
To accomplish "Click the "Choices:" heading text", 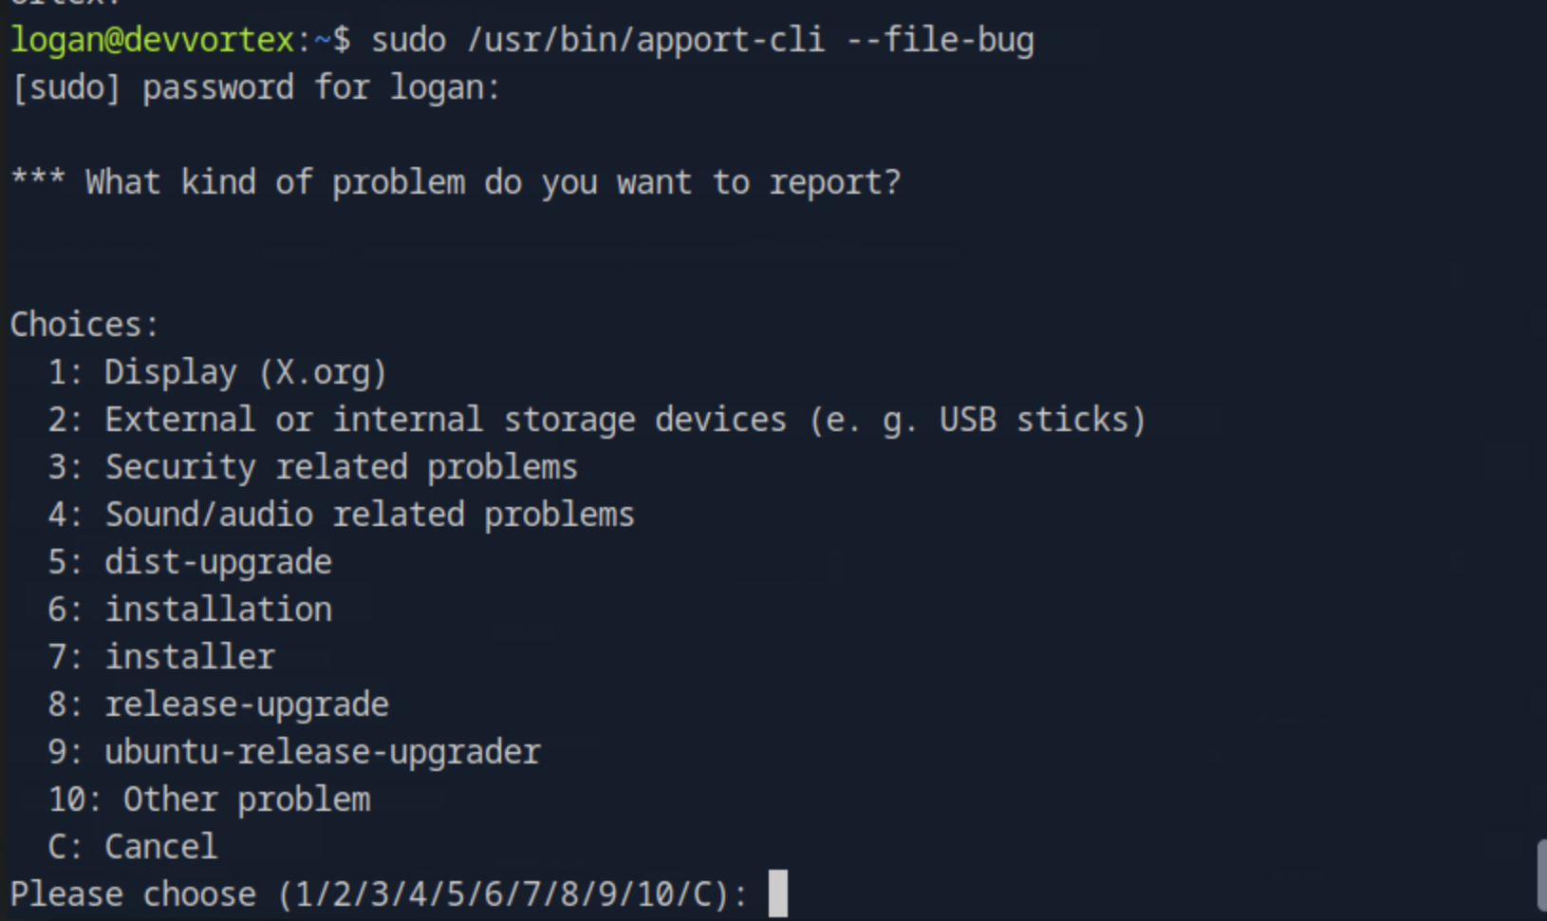I will pos(84,325).
